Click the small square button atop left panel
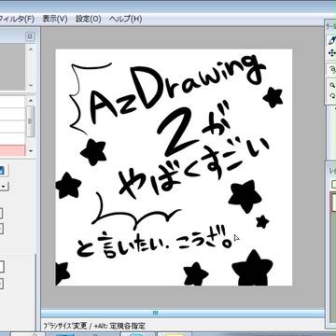This screenshot has width=336, height=336. coord(30,36)
